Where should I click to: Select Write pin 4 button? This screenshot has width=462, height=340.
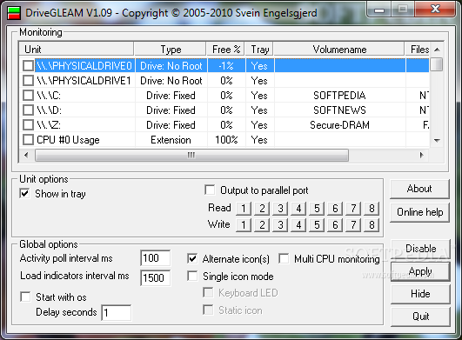click(x=298, y=225)
